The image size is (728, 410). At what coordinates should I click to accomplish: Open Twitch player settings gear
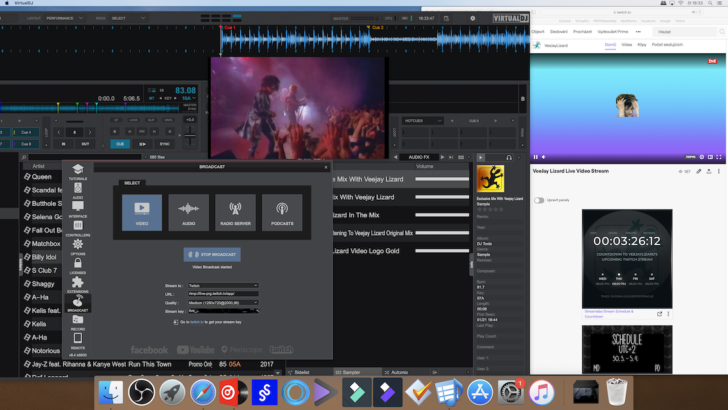pos(702,157)
